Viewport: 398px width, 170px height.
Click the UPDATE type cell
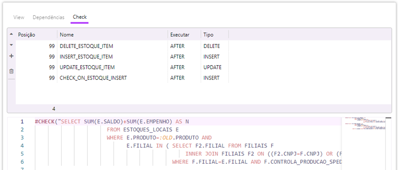click(212, 67)
